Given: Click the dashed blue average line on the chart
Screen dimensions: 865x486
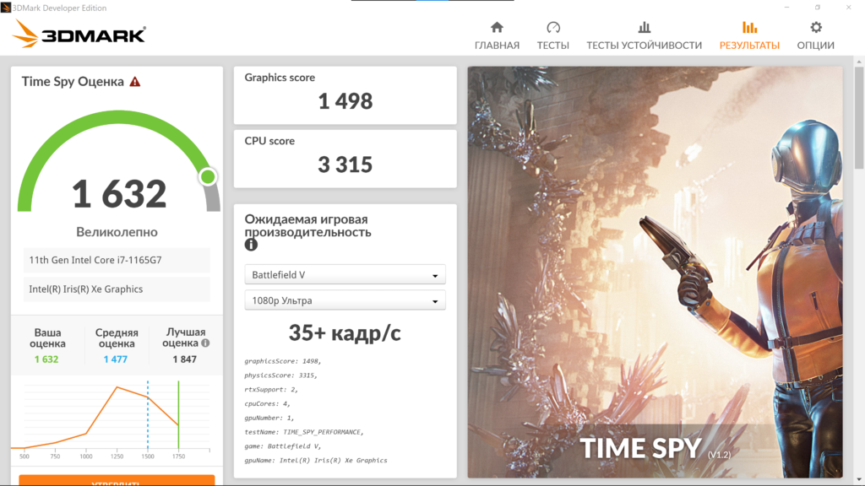Looking at the screenshot, I should pyautogui.click(x=148, y=414).
